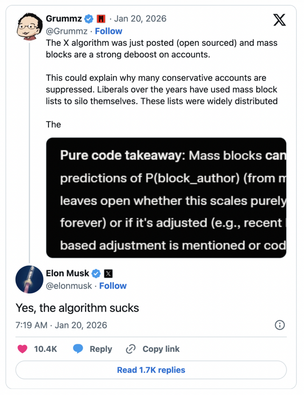Click Grummz's blue verified badge
Image resolution: width=304 pixels, height=395 pixels.
89,19
